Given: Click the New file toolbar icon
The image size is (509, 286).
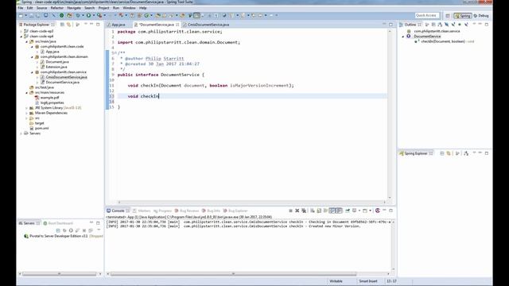Looking at the screenshot, I should coord(21,16).
